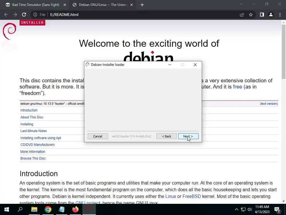Open the text version link

[269, 104]
